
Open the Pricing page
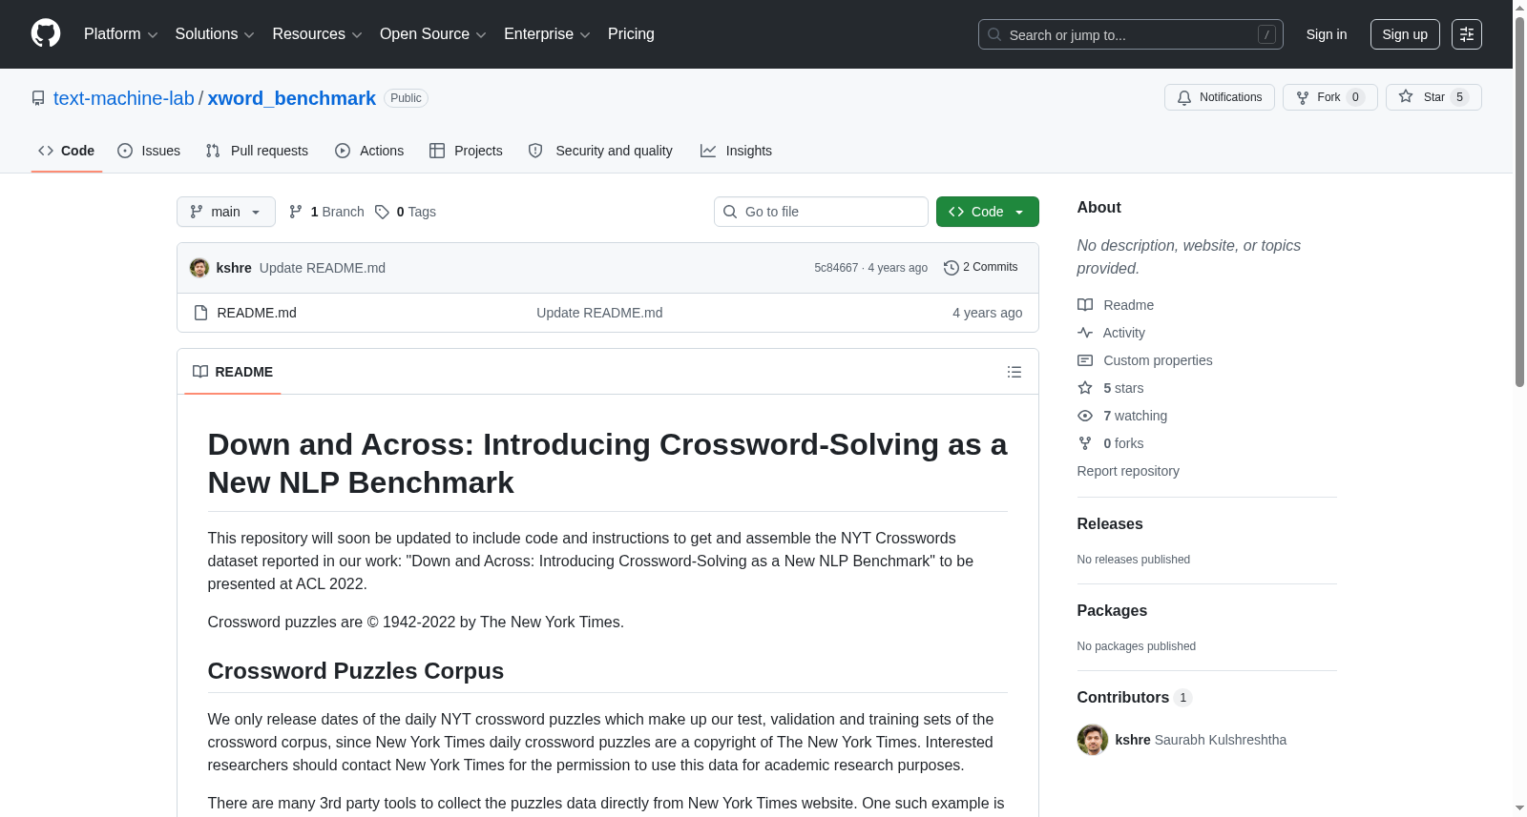tap(631, 34)
